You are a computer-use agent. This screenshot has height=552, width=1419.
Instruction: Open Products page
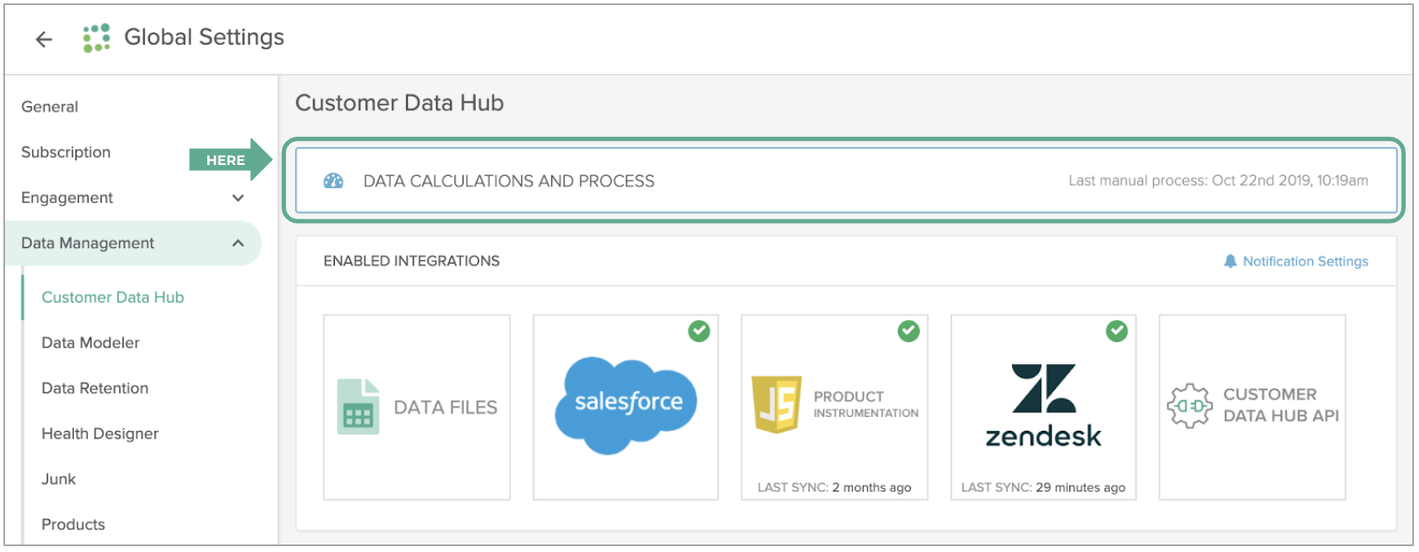[x=73, y=525]
